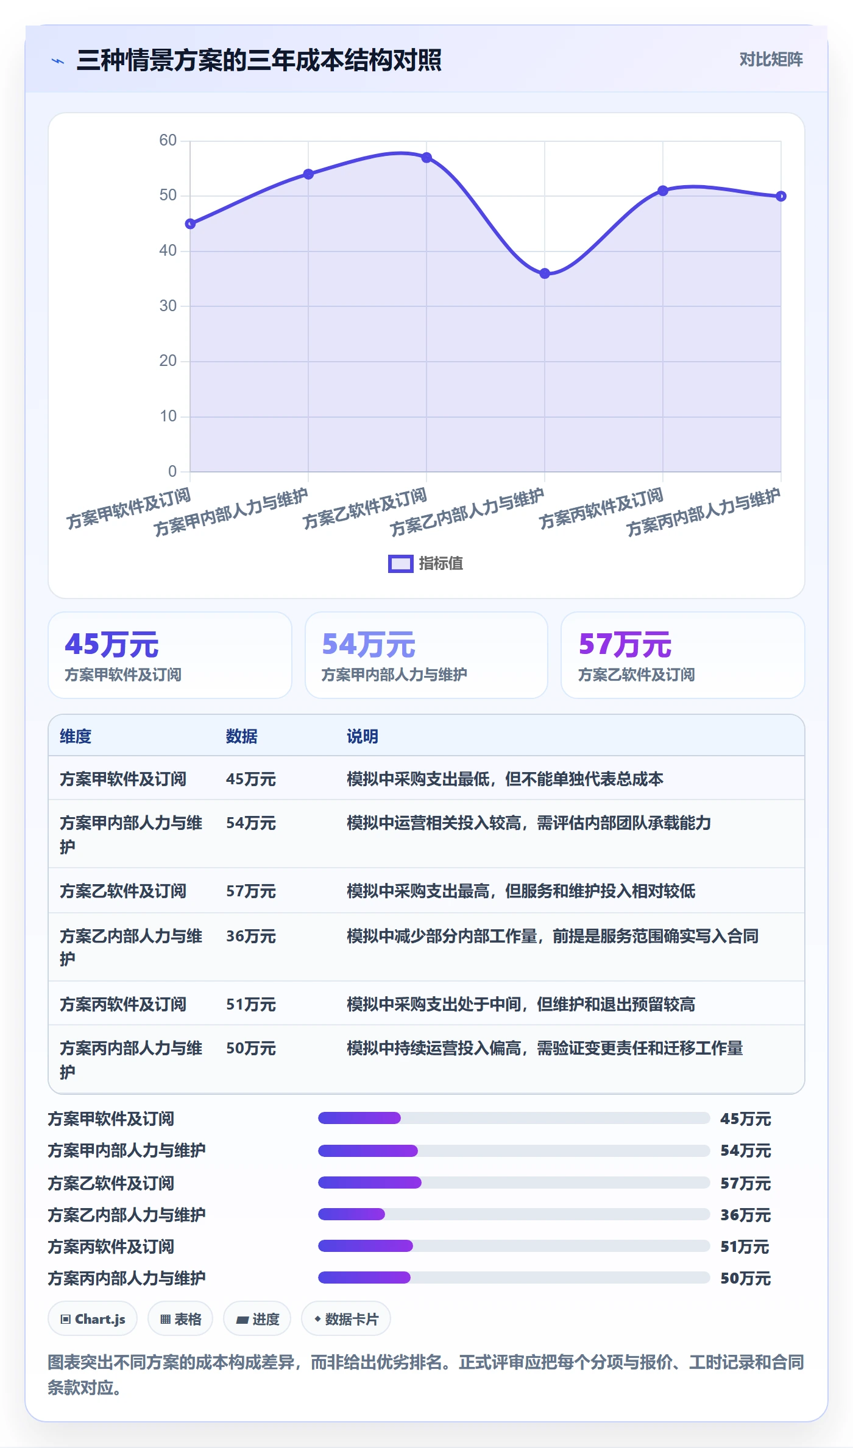The image size is (853, 1448).
Task: Select table cell 方案丙软件及订阅
Action: click(123, 1004)
